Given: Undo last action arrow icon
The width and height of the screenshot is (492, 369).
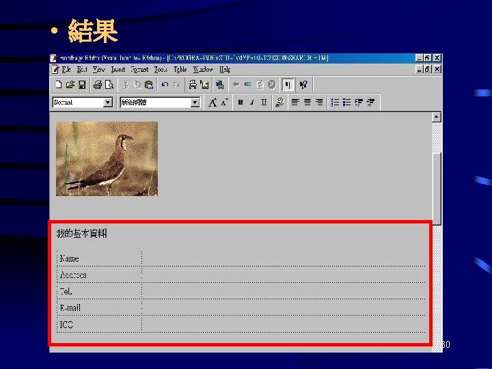Looking at the screenshot, I should click(165, 85).
